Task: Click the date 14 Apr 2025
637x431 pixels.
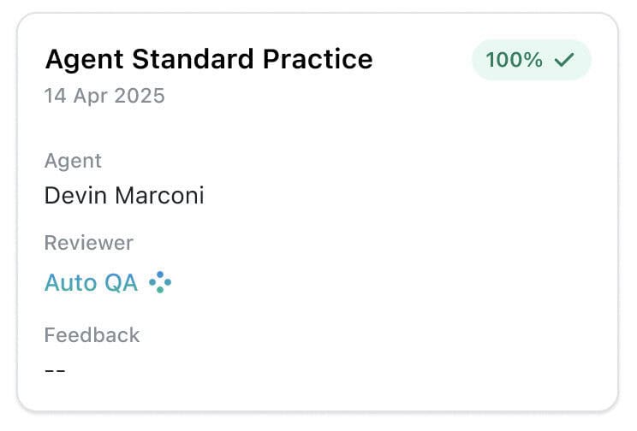Action: (104, 95)
